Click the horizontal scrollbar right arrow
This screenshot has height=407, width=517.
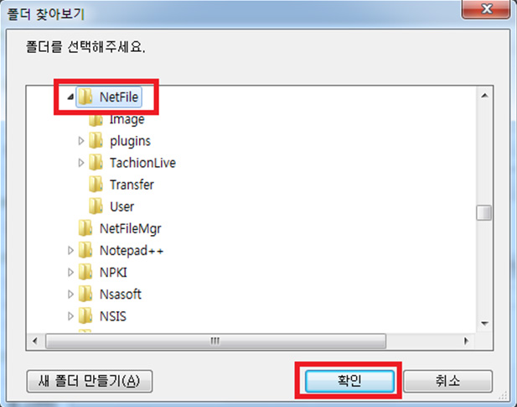click(466, 341)
